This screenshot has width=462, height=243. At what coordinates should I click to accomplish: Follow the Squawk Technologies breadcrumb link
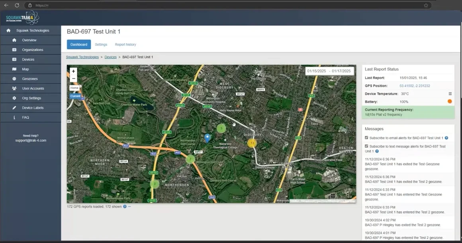82,57
